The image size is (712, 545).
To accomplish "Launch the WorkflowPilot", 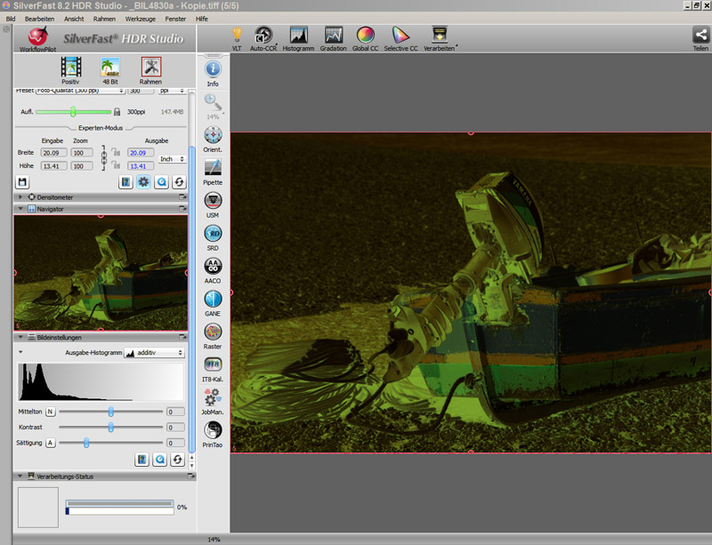I will (x=37, y=37).
